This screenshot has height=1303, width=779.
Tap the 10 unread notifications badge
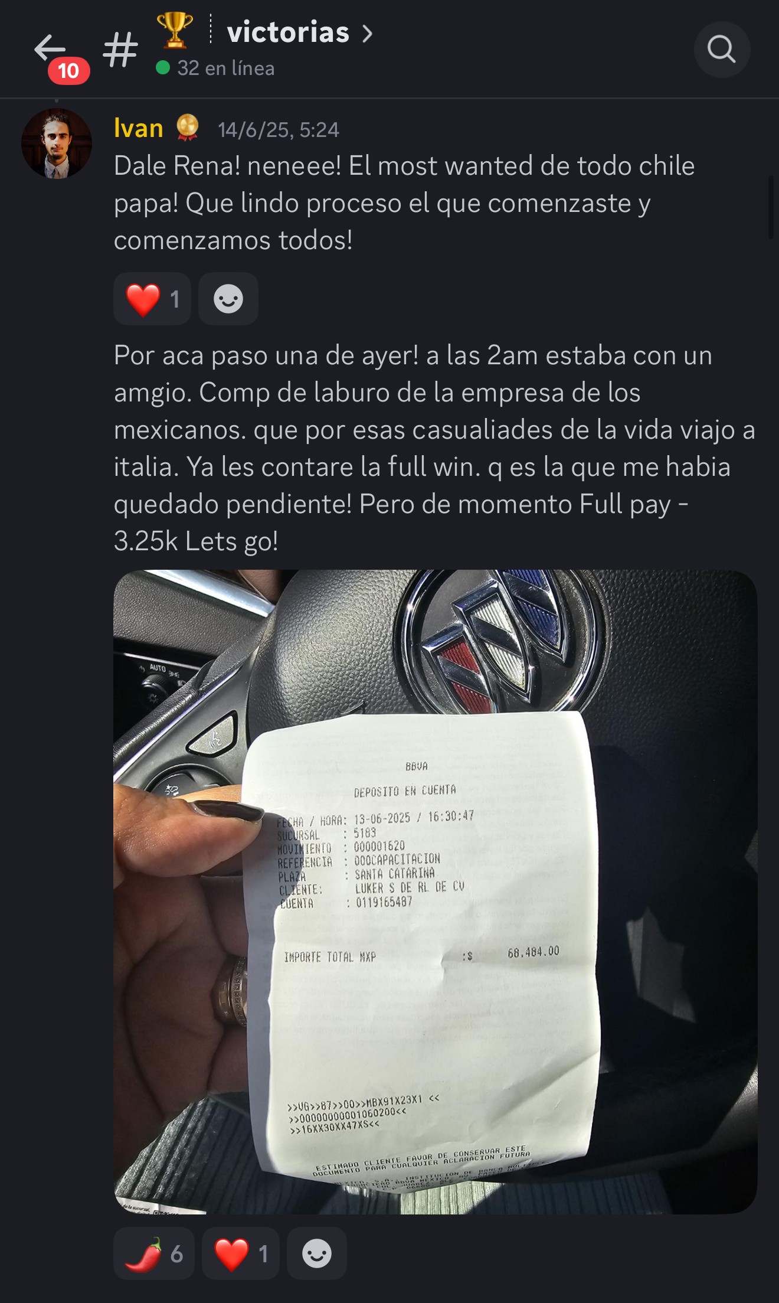[x=68, y=71]
